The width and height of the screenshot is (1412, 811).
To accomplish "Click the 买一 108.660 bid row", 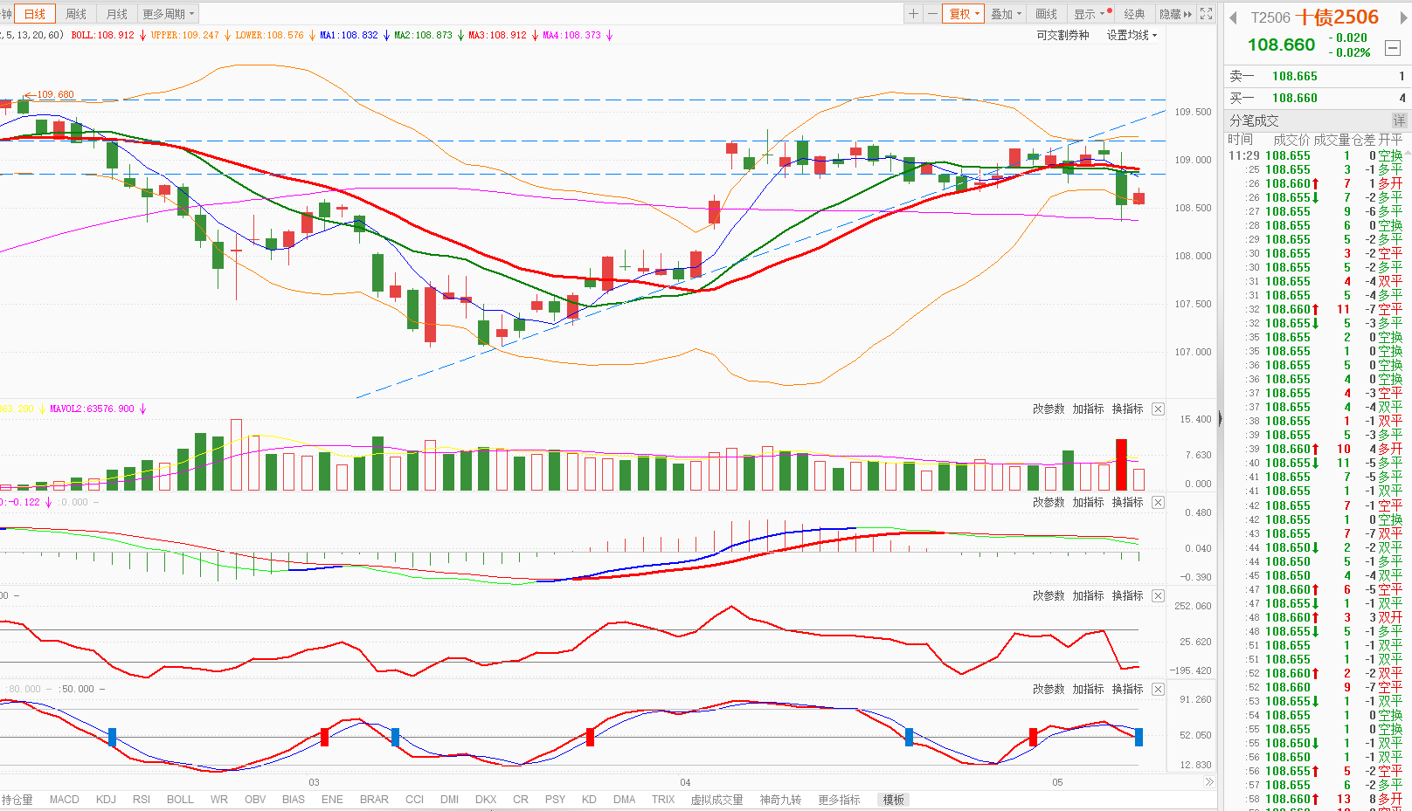I will coord(1318,98).
